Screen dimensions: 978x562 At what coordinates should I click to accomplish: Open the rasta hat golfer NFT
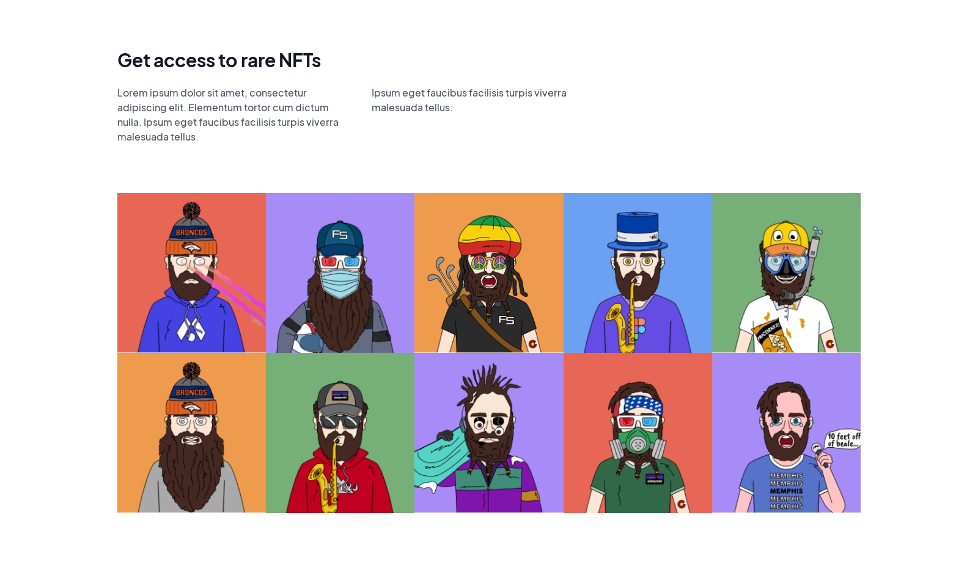[489, 272]
